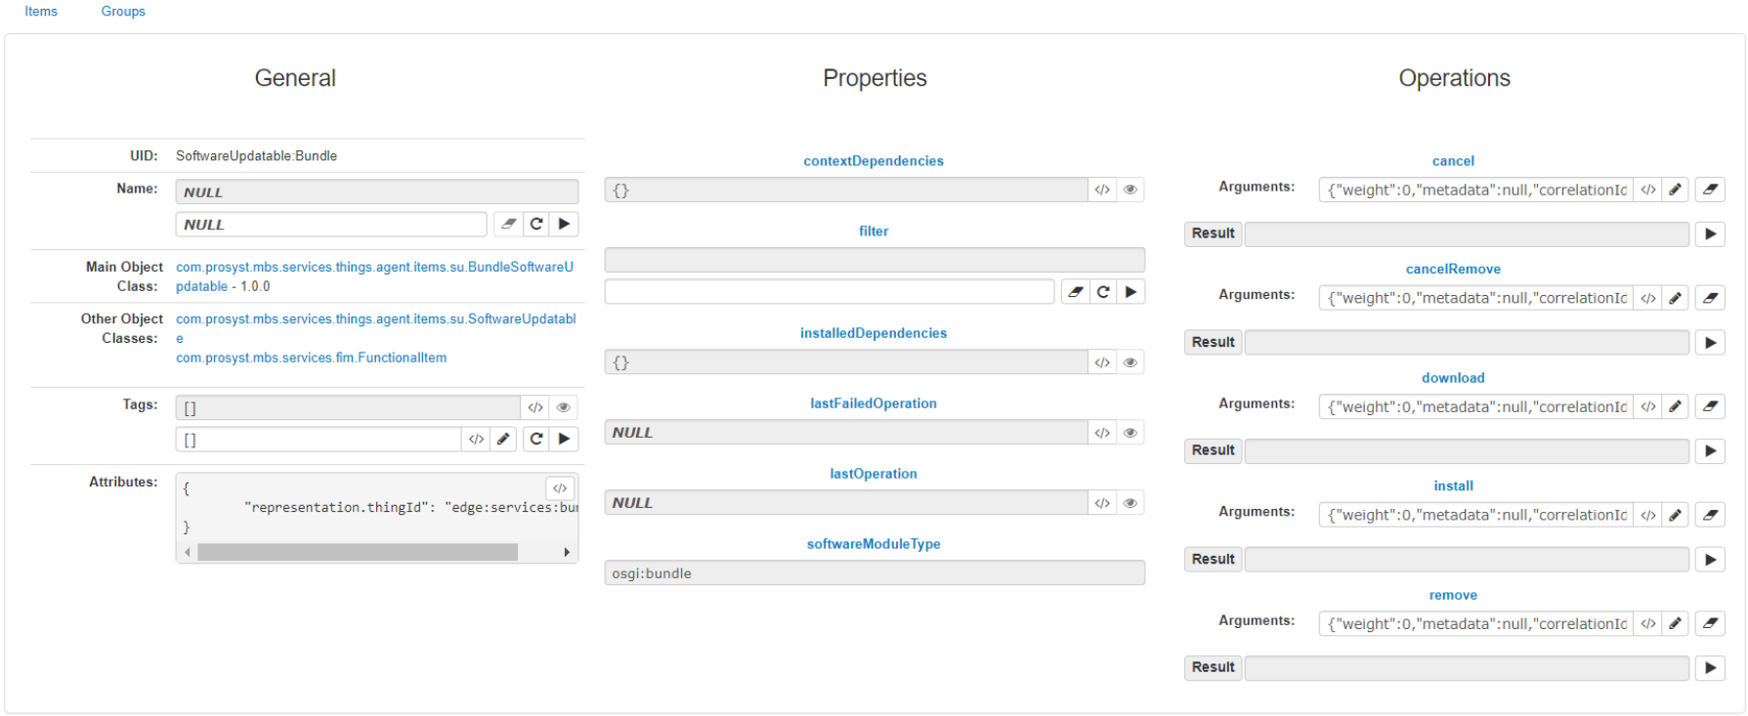Open filter property link
The height and width of the screenshot is (716, 1748).
pos(874,232)
